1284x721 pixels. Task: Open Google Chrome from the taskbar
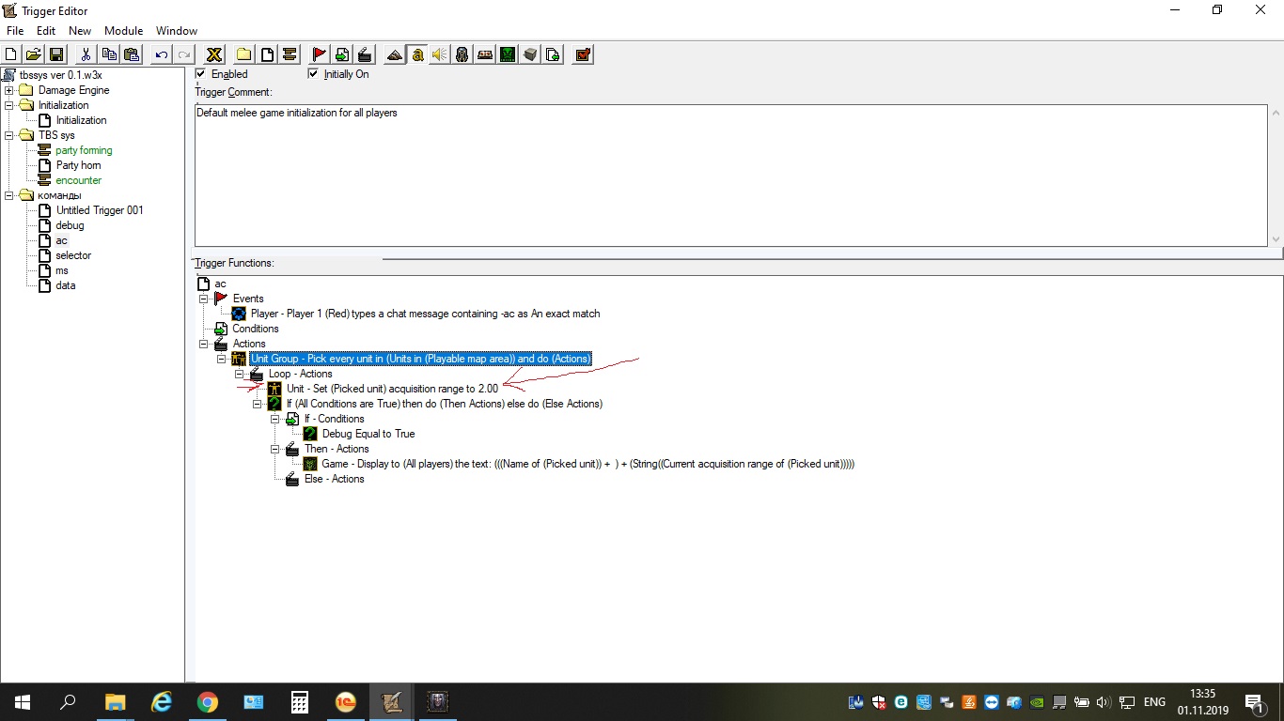coord(208,702)
